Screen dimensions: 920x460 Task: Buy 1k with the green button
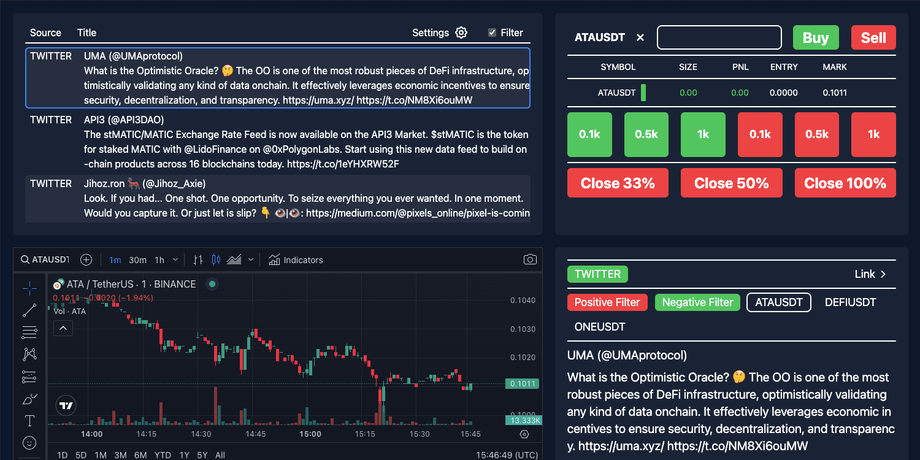pos(703,134)
